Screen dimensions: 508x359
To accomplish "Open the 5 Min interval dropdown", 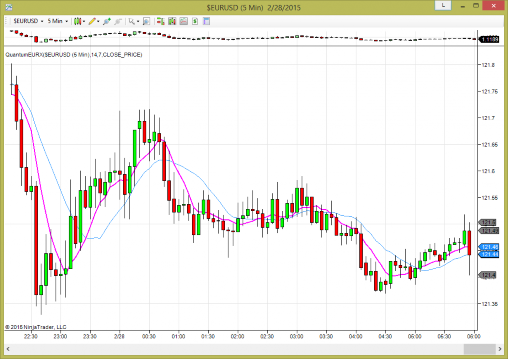I will [x=56, y=22].
